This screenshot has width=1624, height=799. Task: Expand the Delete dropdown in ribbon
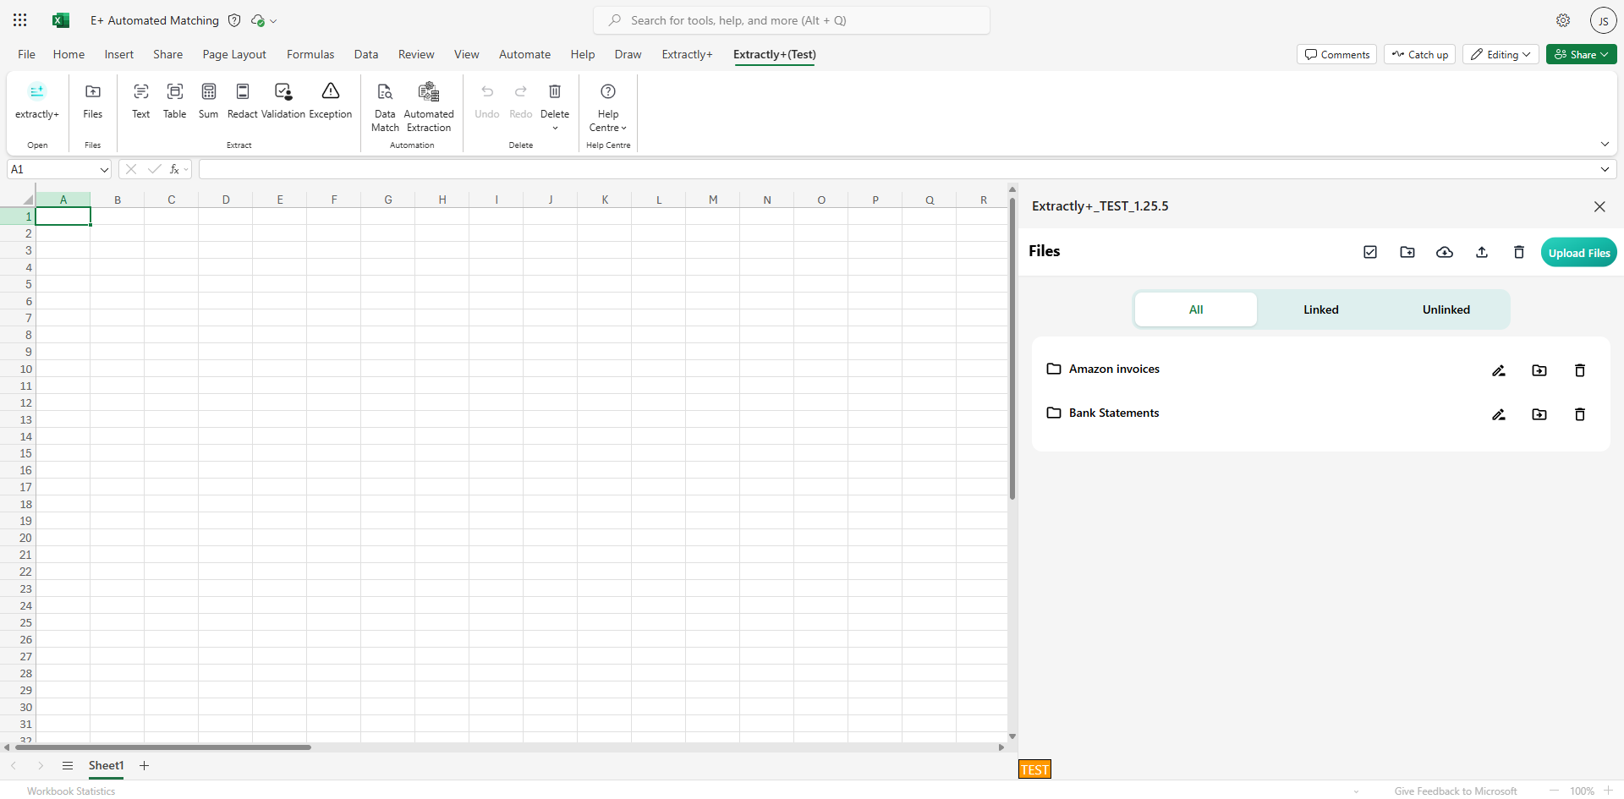coord(555,128)
